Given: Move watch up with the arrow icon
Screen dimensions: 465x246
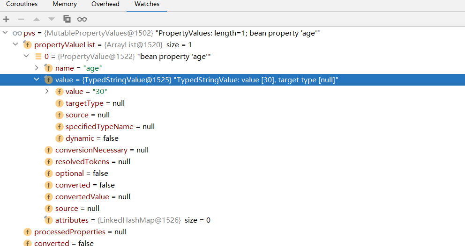Looking at the screenshot, I should coord(37,19).
